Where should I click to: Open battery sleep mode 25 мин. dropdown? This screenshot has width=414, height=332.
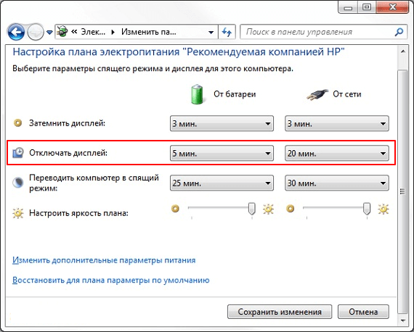tap(222, 183)
